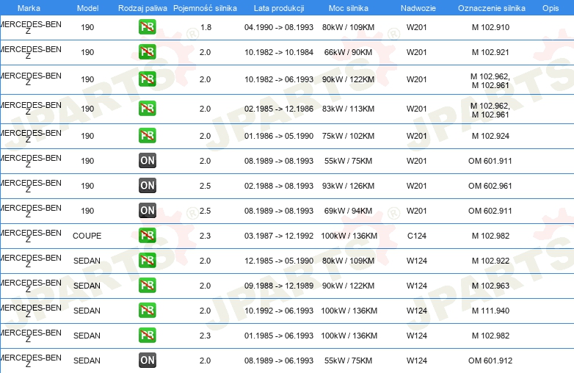Screen dimensions: 574x373
Task: Select engine code M 102.910
Action: coord(490,27)
